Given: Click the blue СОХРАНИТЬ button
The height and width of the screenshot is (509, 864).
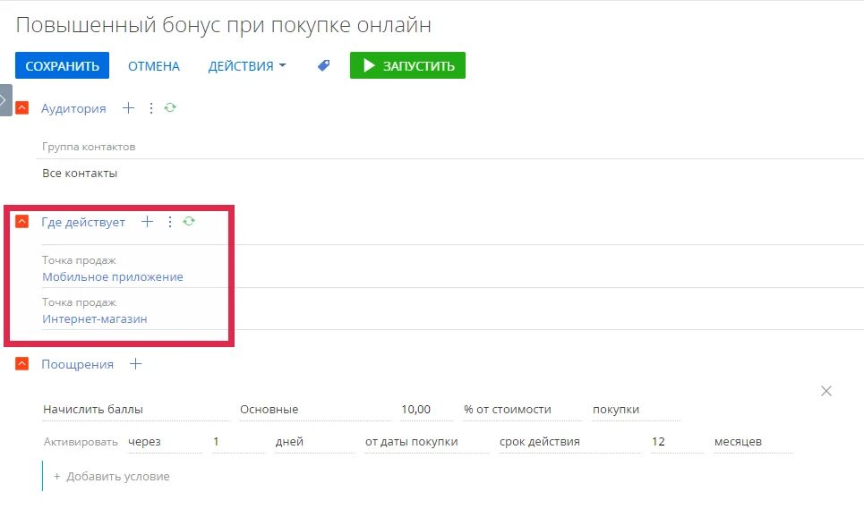Looking at the screenshot, I should coord(62,65).
